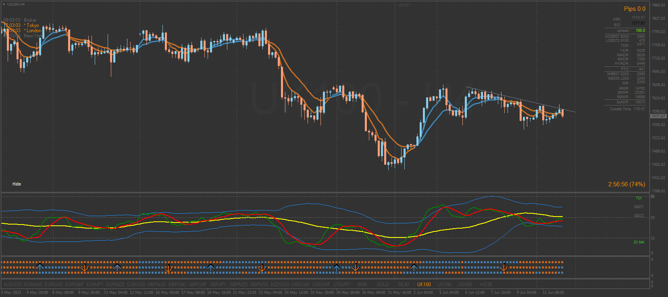Click the Pips 0.0 label
Screen dimensions: 668x297
[x=635, y=9]
